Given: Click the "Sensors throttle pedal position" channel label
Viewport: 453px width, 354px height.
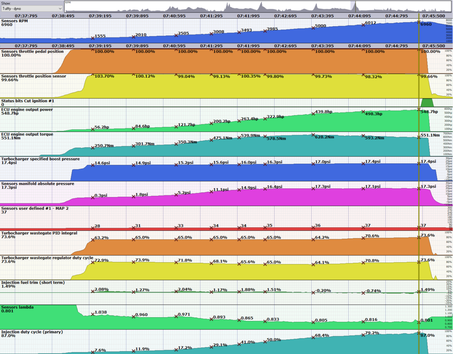Looking at the screenshot, I should (x=32, y=51).
